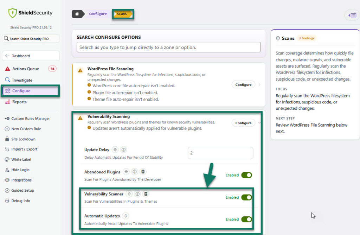Return to Dashboard button

click(x=31, y=56)
